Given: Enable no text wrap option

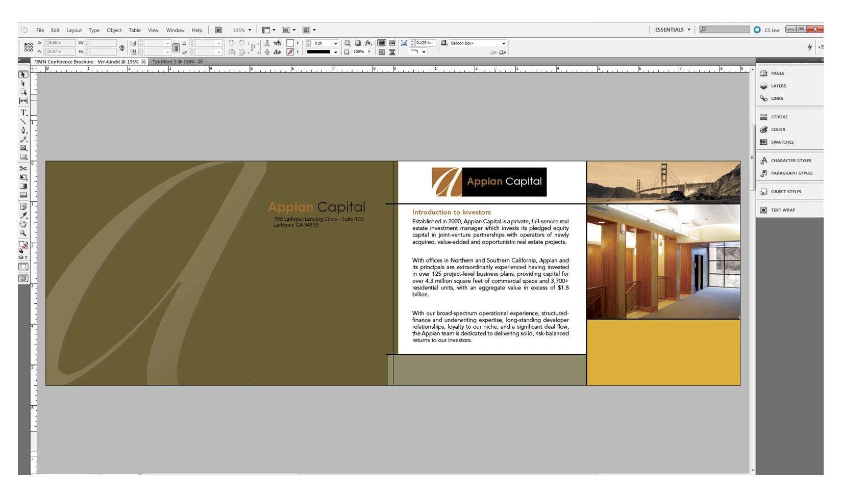Looking at the screenshot, I should [x=381, y=43].
